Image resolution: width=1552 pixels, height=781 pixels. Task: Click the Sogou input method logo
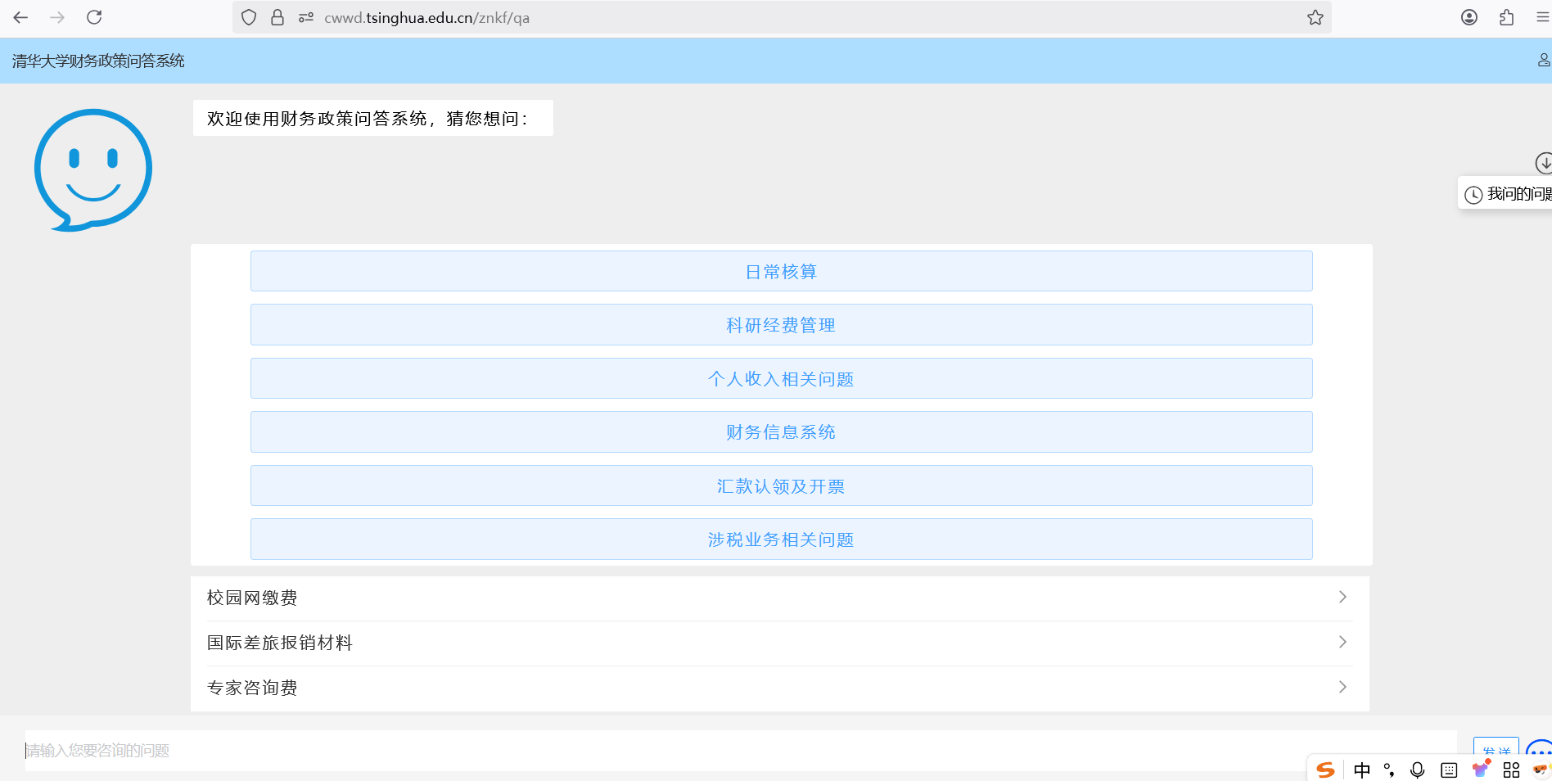tap(1326, 770)
